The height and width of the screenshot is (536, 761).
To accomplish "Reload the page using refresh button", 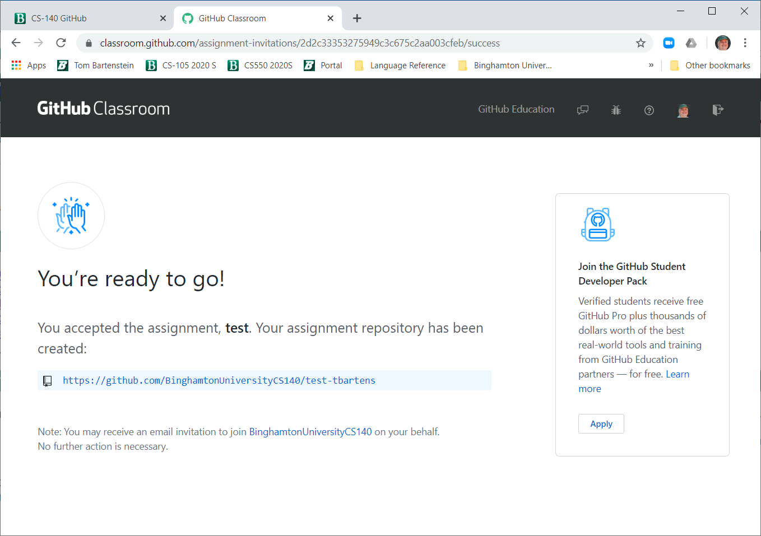I will coord(61,43).
